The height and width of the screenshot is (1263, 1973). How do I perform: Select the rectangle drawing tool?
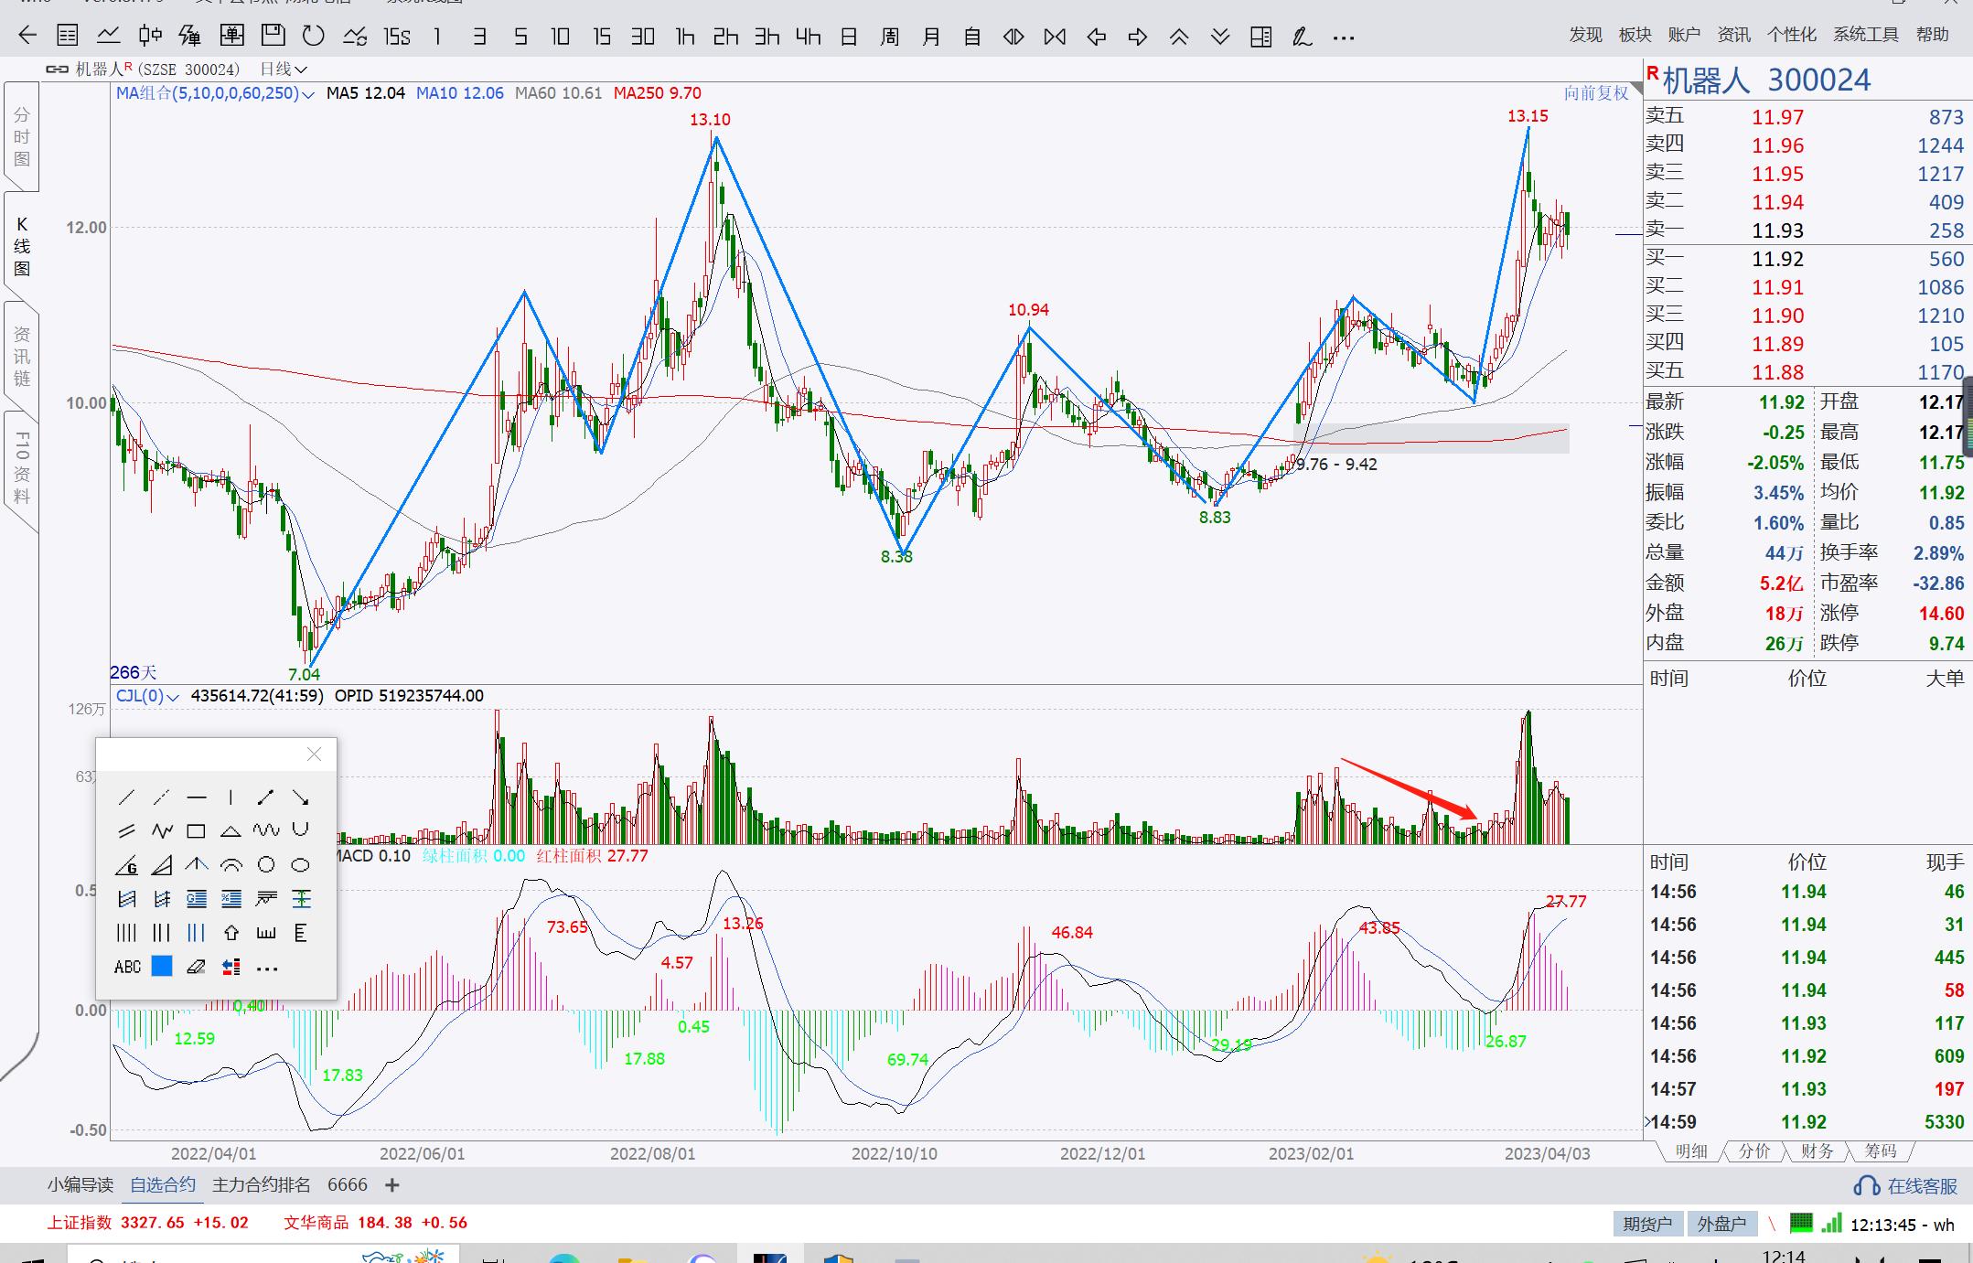tap(196, 831)
